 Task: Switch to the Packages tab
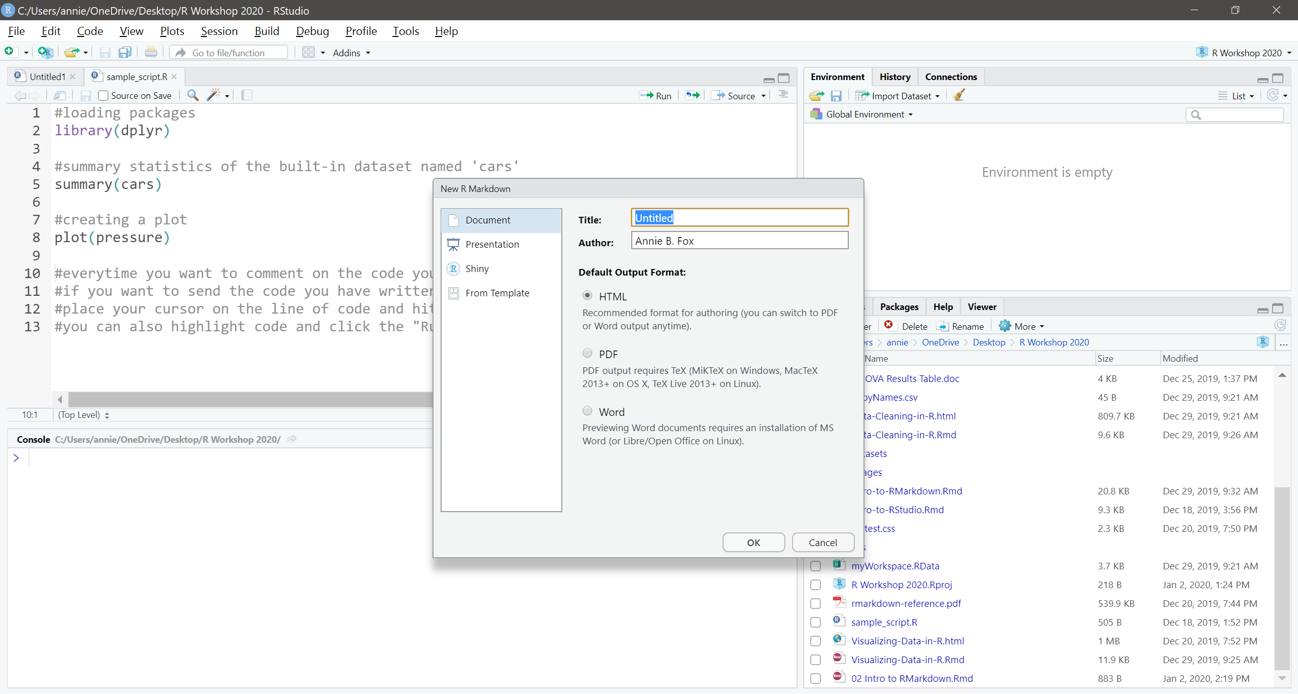pyautogui.click(x=899, y=306)
